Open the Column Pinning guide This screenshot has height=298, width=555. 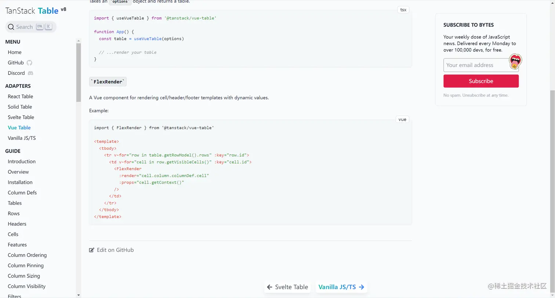click(x=26, y=266)
